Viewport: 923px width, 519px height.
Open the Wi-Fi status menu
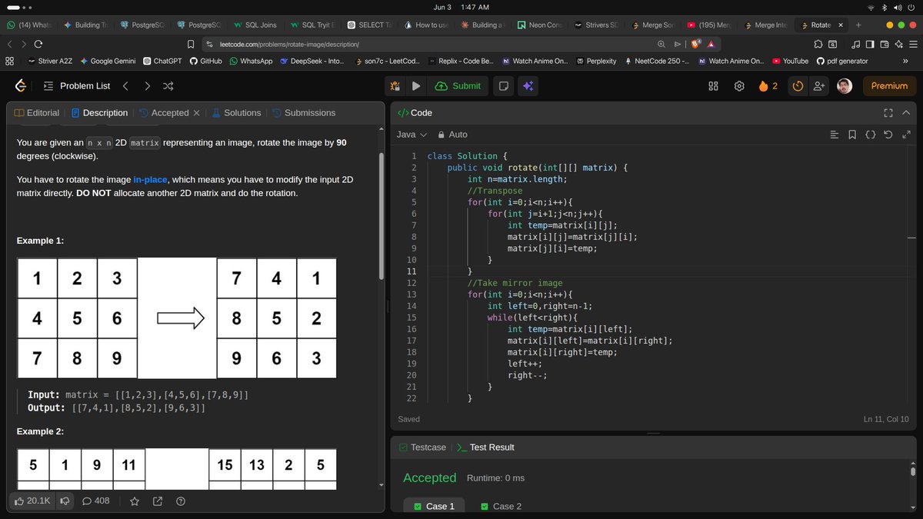871,7
